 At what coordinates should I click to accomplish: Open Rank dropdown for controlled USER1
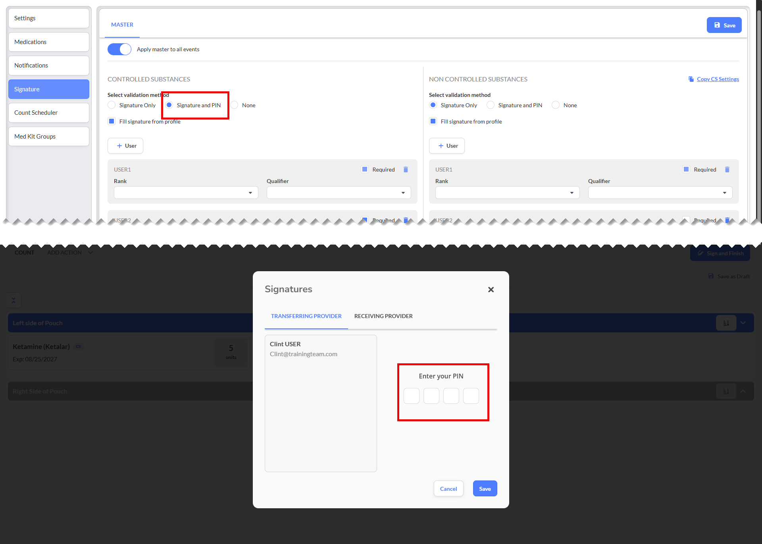pos(186,193)
